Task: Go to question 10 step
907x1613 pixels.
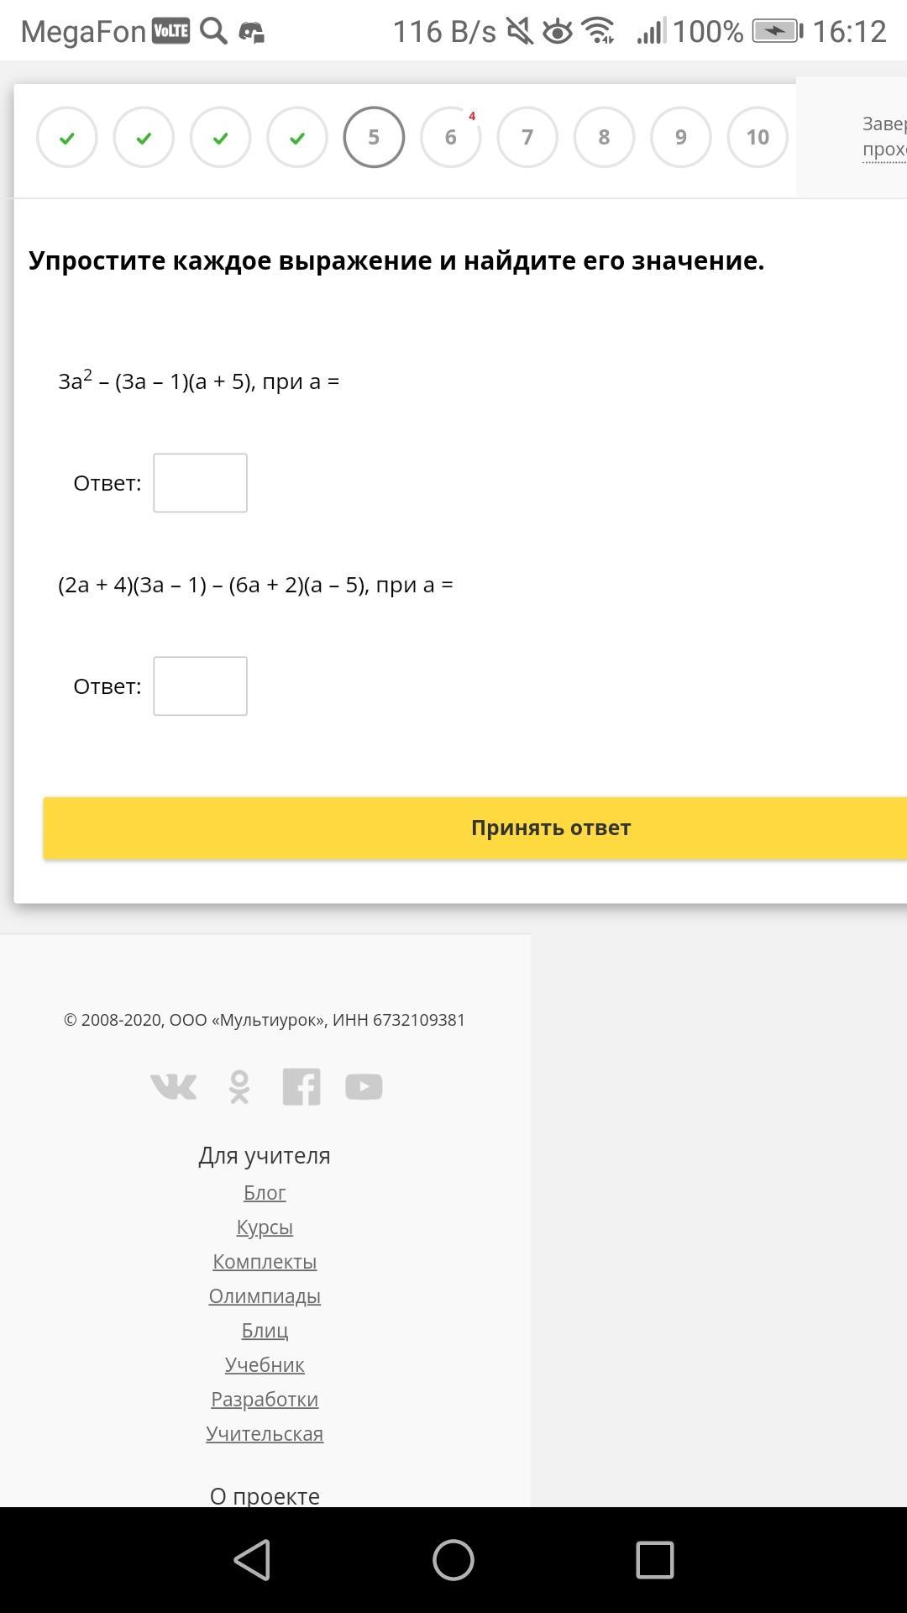Action: pyautogui.click(x=758, y=137)
